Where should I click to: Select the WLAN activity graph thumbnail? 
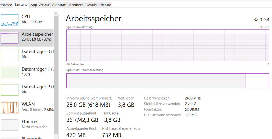coord(10,107)
